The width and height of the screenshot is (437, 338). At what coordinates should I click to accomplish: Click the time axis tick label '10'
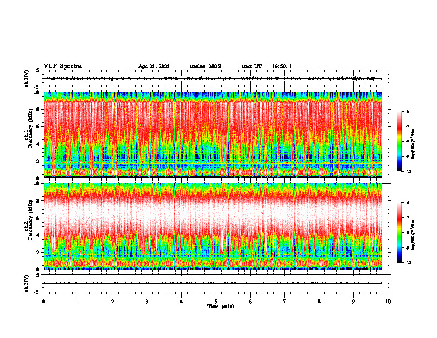tap(388, 302)
